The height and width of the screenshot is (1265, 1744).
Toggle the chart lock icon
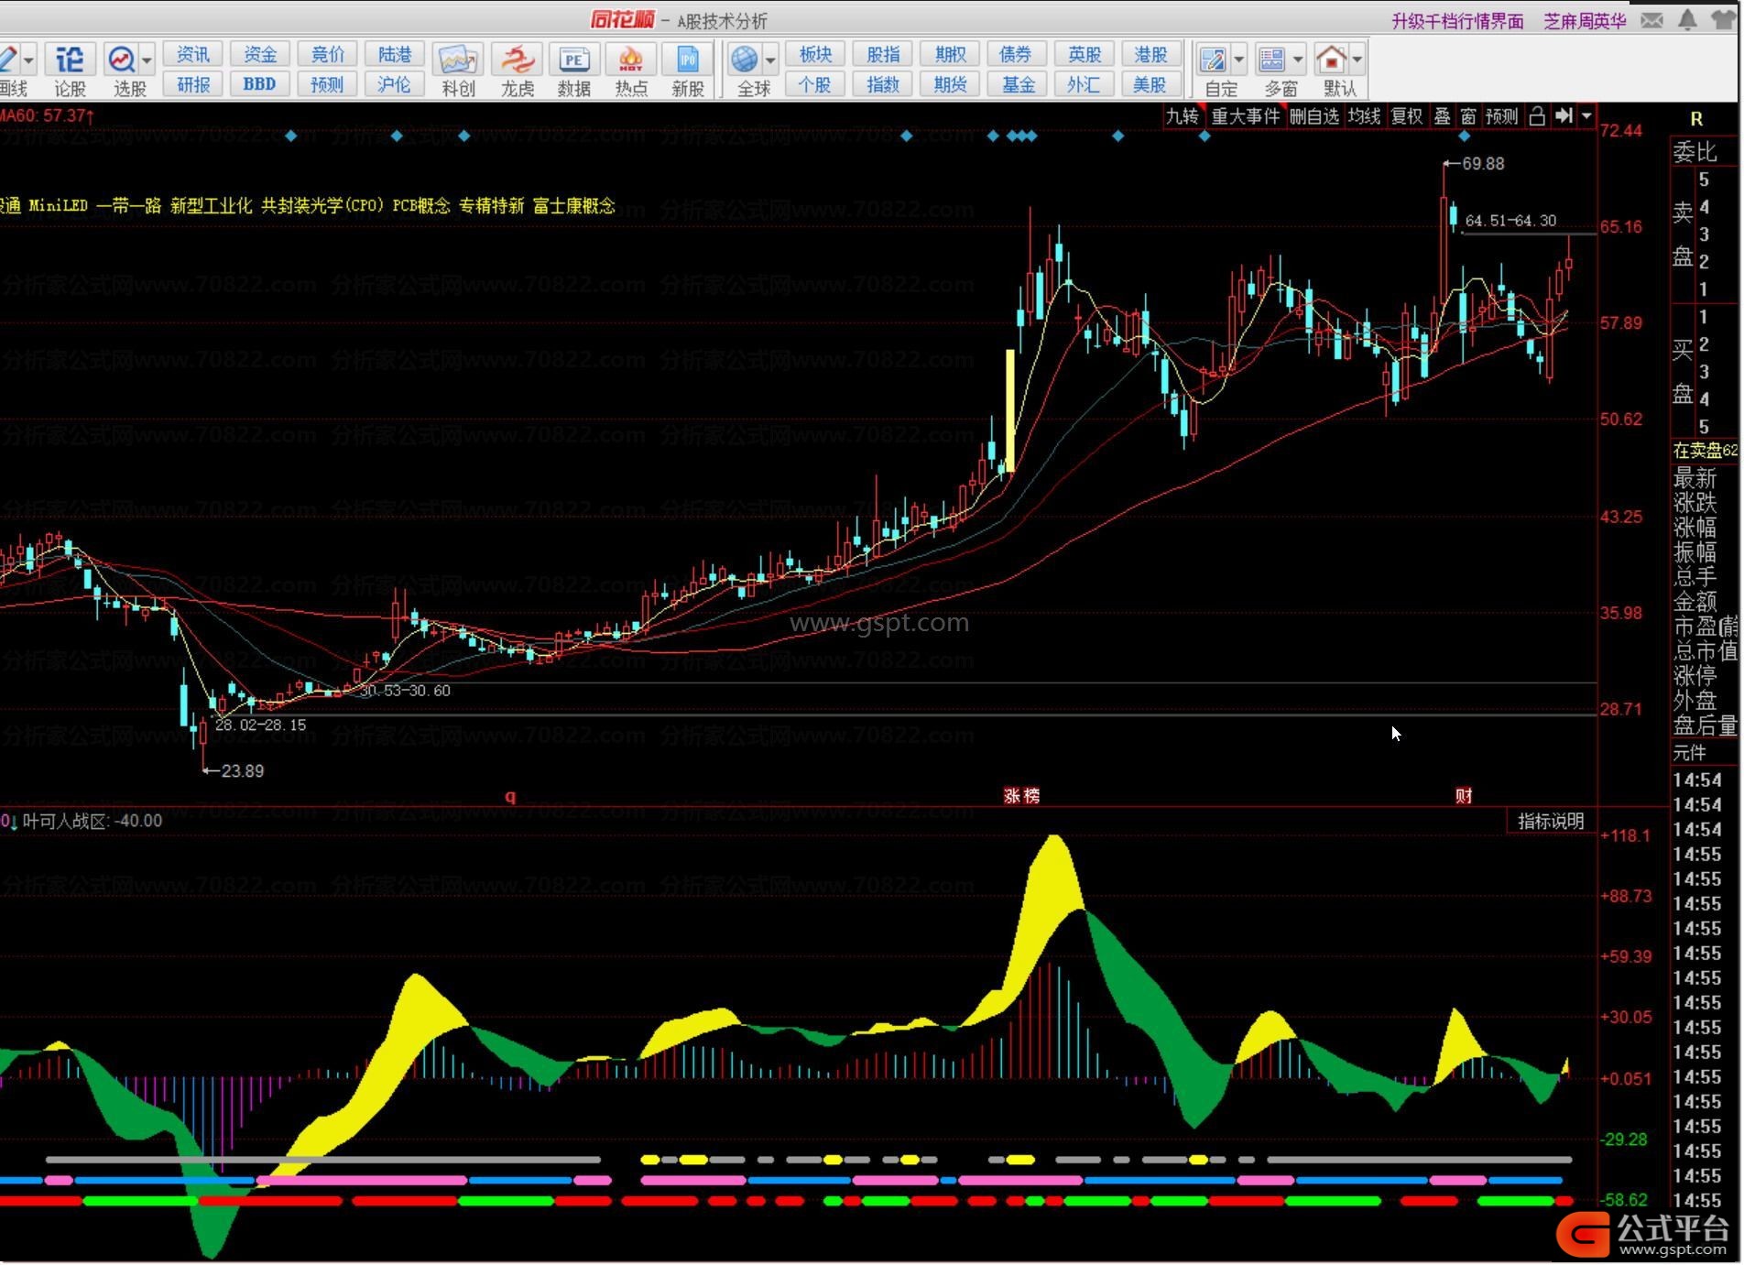point(1537,116)
